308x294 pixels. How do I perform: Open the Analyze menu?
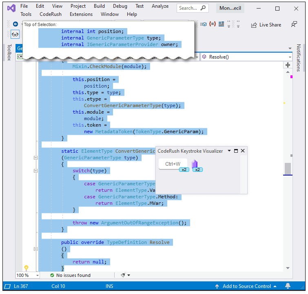tap(160, 6)
